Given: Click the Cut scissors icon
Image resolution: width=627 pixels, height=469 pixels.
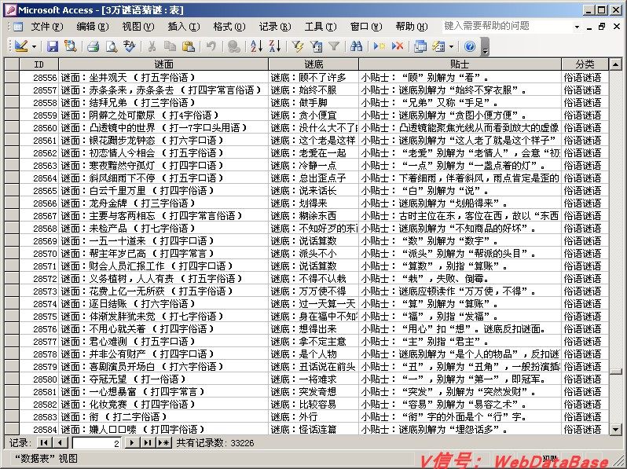Looking at the screenshot, I should tap(152, 46).
